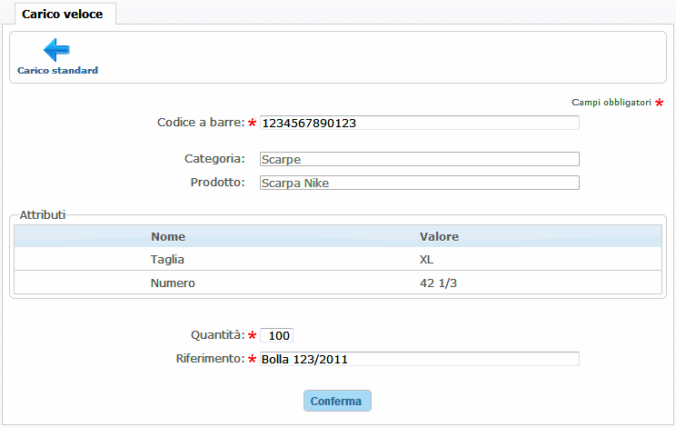Click the red asterisk next to Riferimento

coord(253,359)
